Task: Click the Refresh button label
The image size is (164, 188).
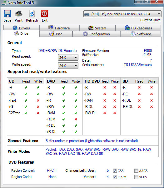Action: (32, 20)
